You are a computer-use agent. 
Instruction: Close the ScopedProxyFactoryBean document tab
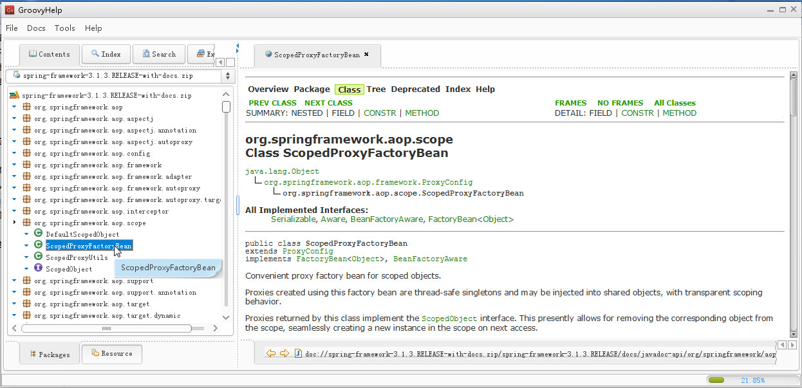366,55
